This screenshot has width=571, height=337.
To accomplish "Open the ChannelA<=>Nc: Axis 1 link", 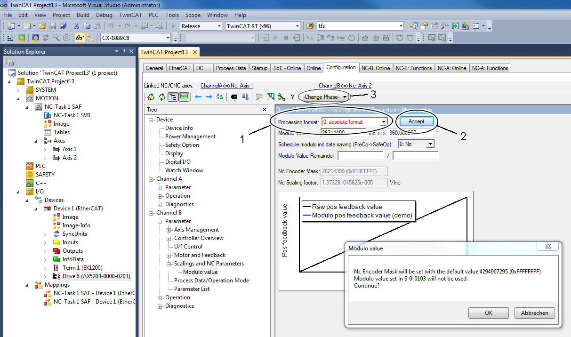I will tap(227, 86).
